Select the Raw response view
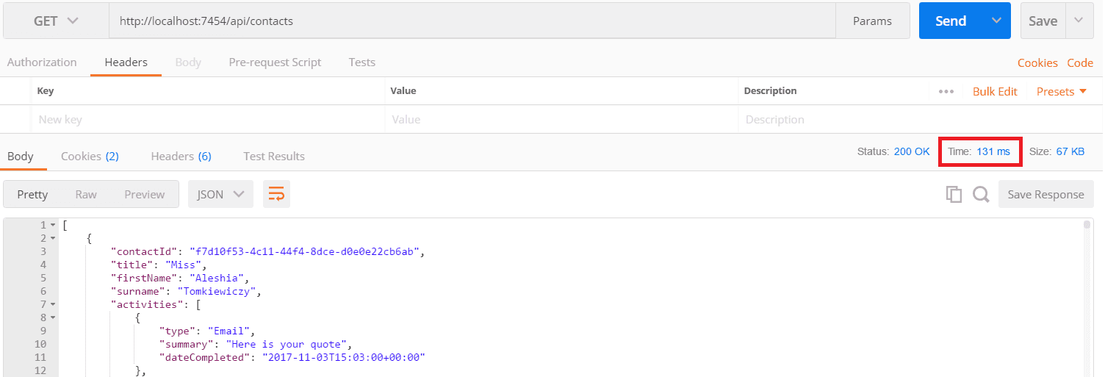This screenshot has width=1105, height=377. click(x=86, y=194)
